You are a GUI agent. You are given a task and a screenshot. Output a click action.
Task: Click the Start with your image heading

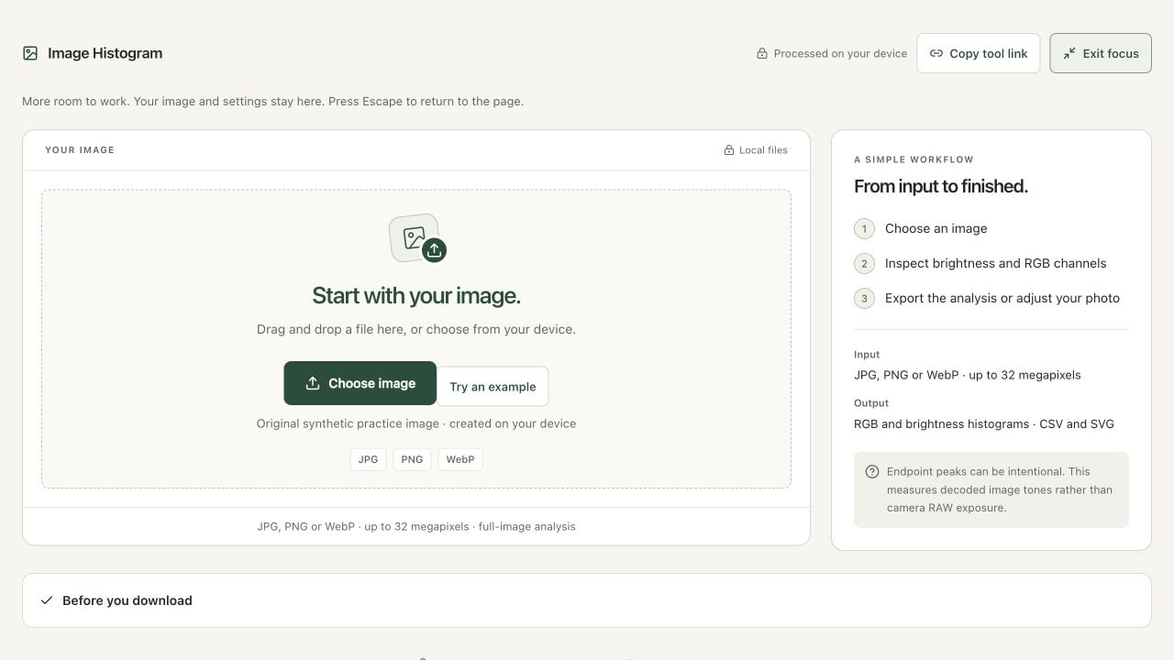pyautogui.click(x=416, y=296)
